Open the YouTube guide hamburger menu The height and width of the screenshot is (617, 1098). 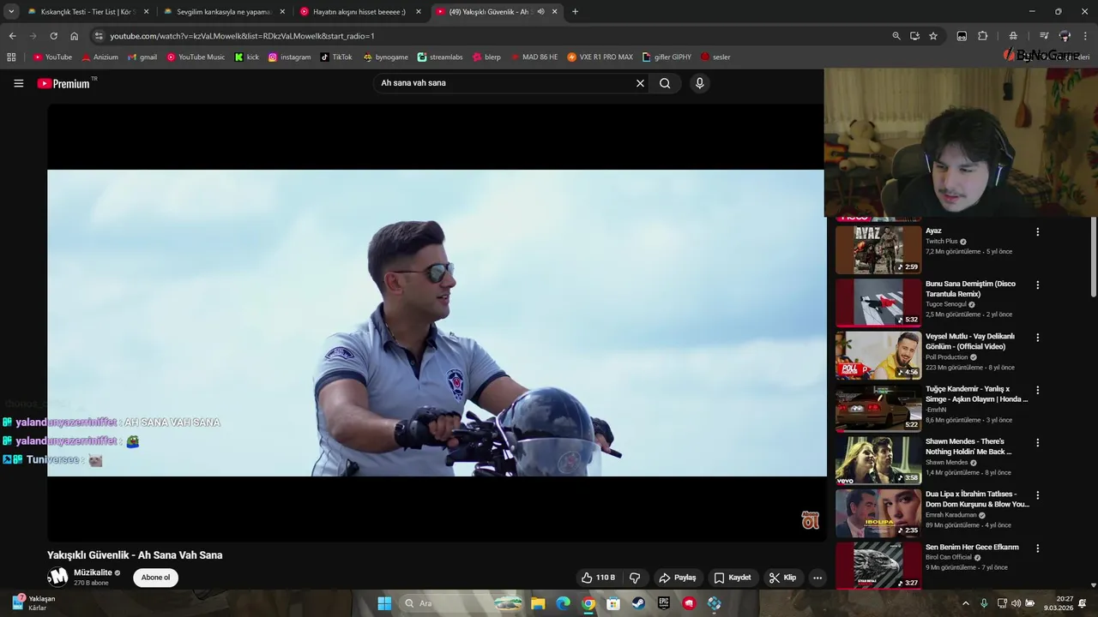point(18,83)
